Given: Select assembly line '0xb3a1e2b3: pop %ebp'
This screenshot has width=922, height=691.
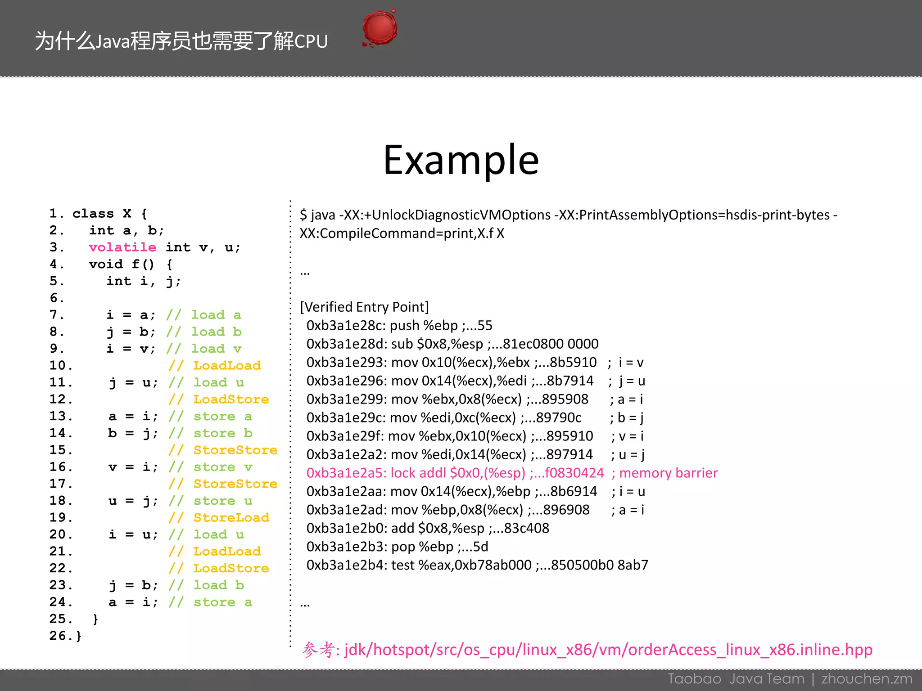Looking at the screenshot, I should pos(397,547).
